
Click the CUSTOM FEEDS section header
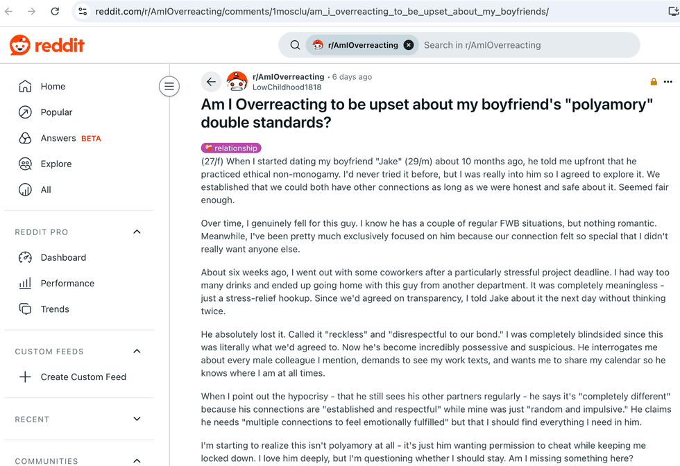pos(49,351)
